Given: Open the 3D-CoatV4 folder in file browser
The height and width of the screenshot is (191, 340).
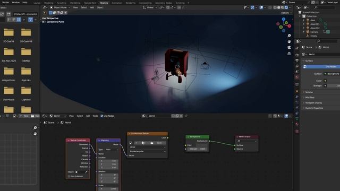Looking at the screenshot, I should pos(8,35).
